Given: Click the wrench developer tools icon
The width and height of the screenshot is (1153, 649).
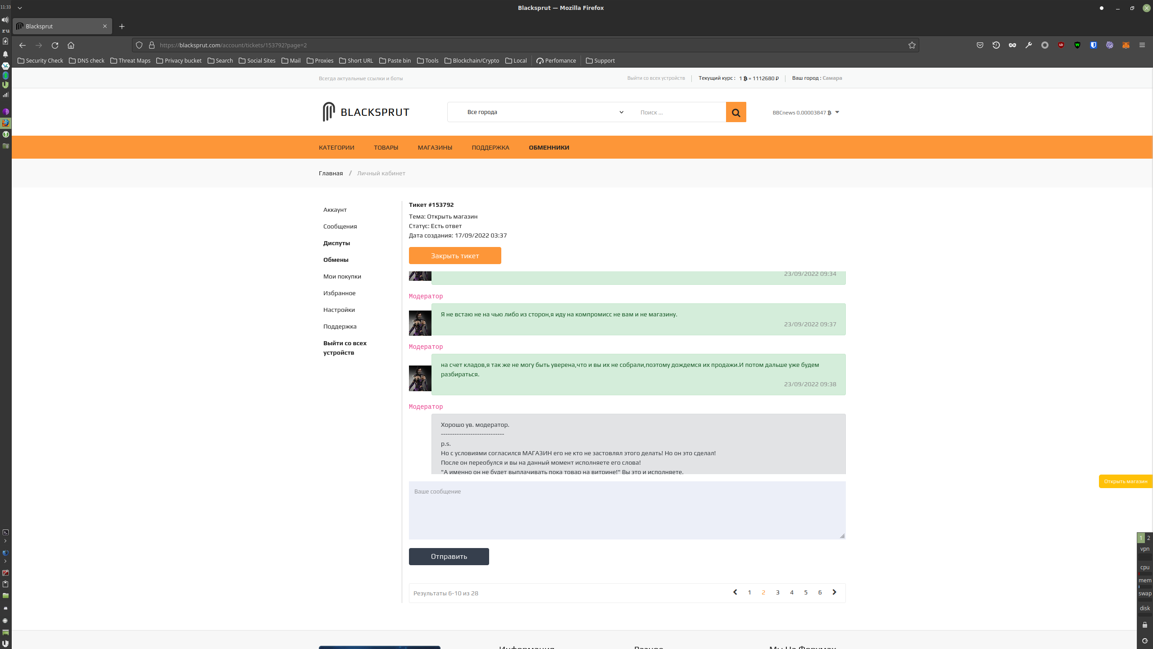Looking at the screenshot, I should [x=1029, y=45].
